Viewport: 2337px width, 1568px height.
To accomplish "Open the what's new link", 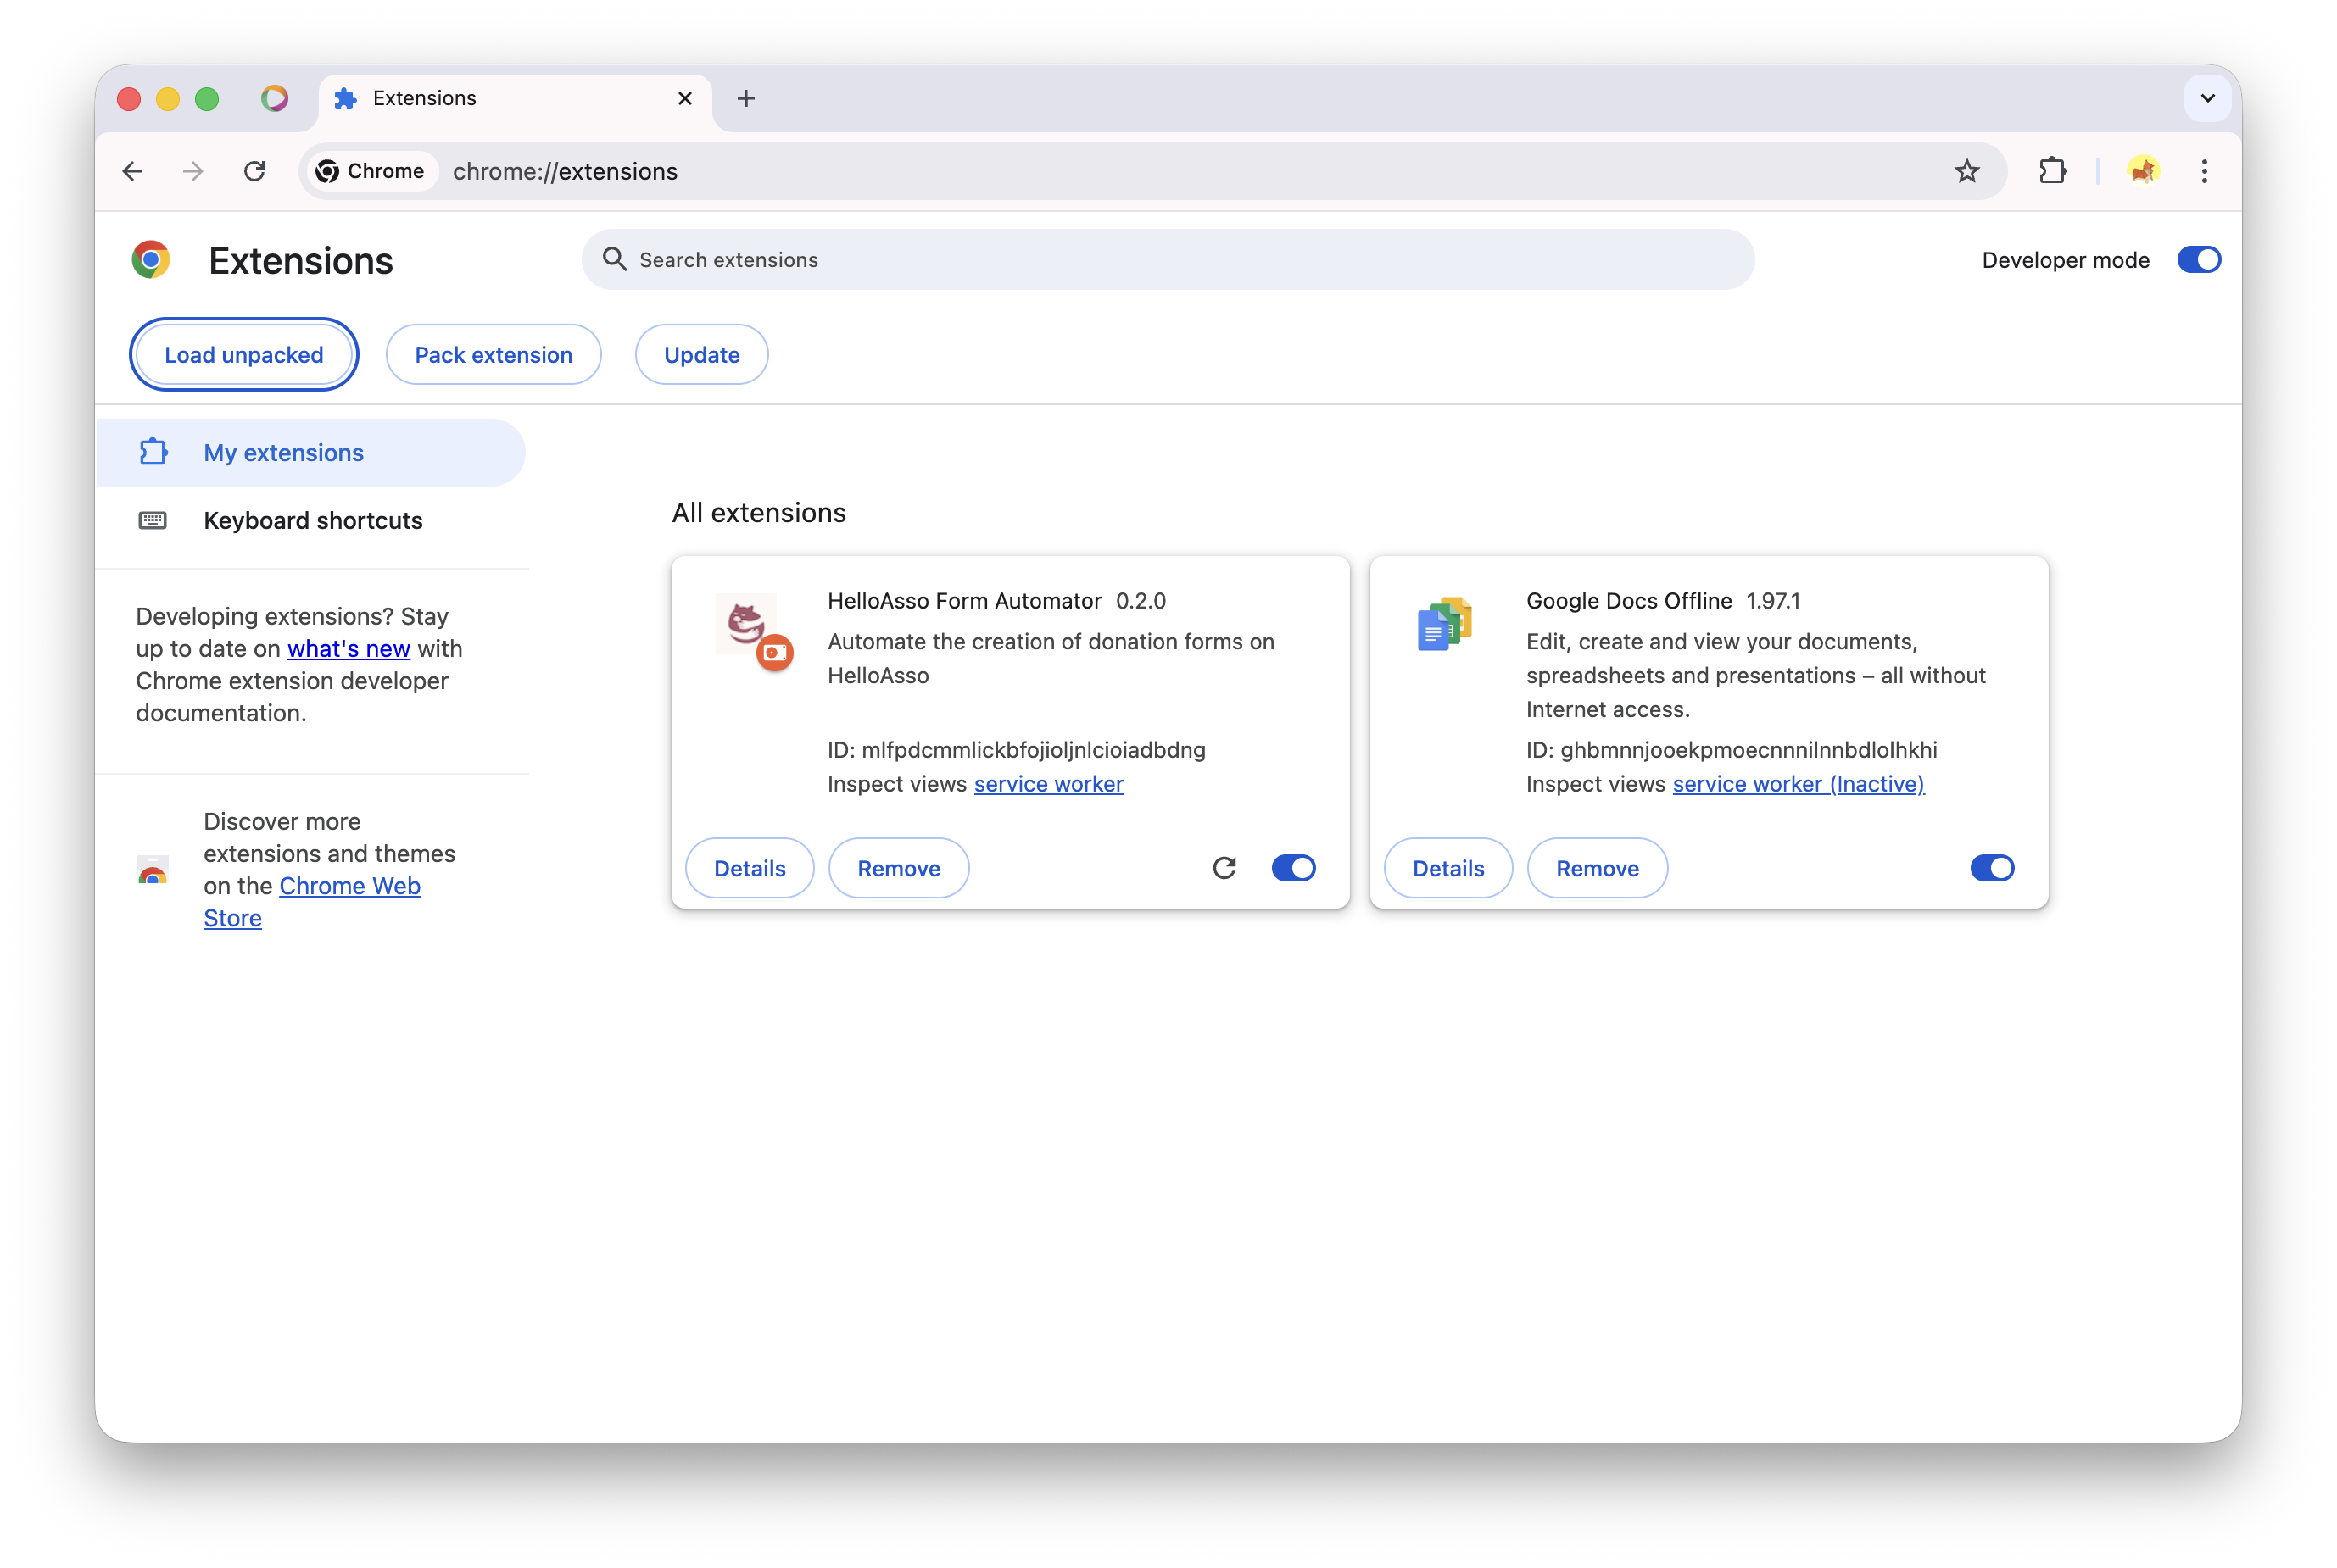I will click(x=349, y=648).
